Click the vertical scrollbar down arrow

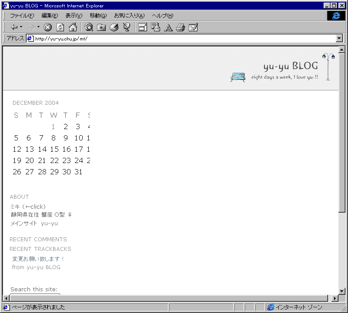tap(341, 291)
